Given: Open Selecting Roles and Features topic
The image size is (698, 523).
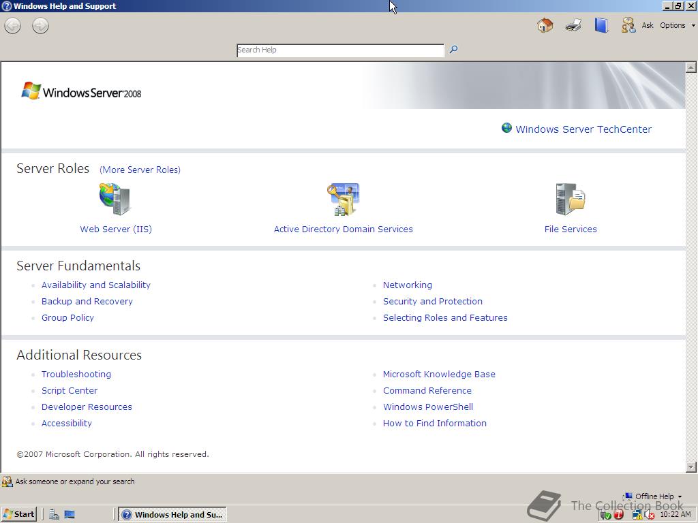Looking at the screenshot, I should click(x=445, y=318).
